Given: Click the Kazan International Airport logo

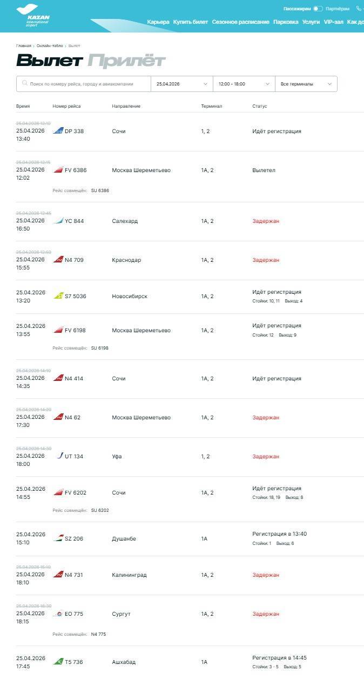Looking at the screenshot, I should (x=33, y=16).
